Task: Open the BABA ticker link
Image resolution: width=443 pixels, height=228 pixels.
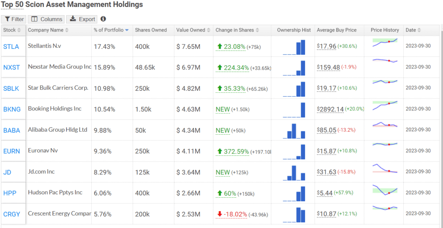Action: coord(12,130)
